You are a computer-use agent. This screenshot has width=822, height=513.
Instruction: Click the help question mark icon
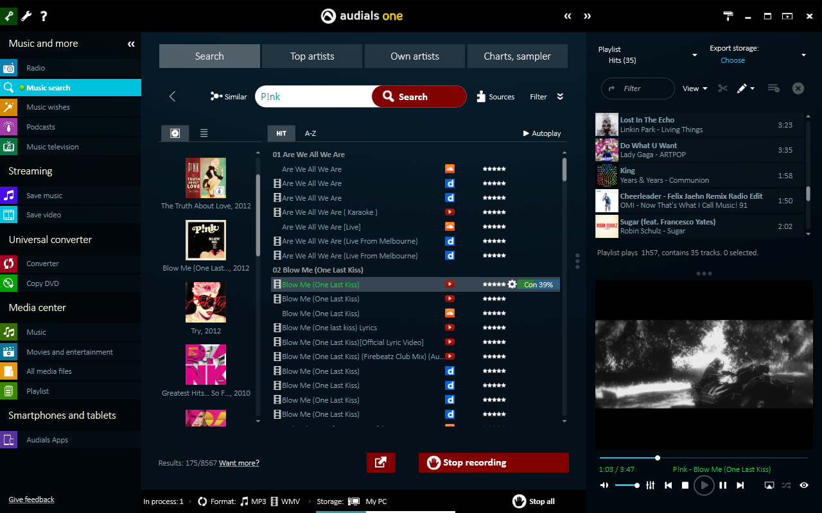(44, 16)
